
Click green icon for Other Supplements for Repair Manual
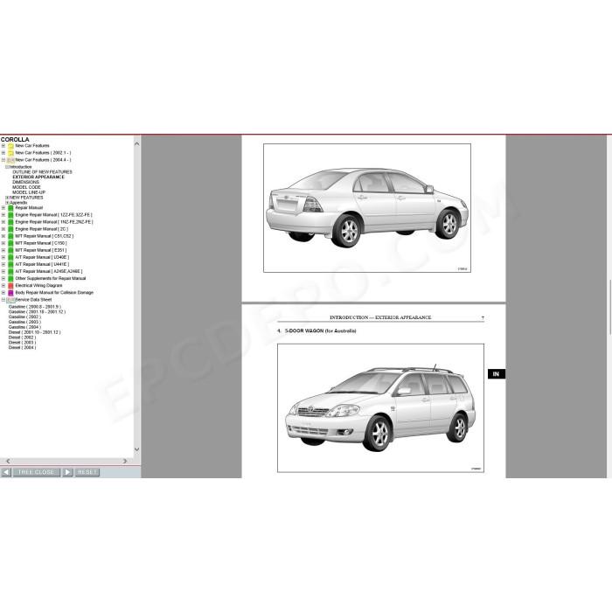[10, 279]
